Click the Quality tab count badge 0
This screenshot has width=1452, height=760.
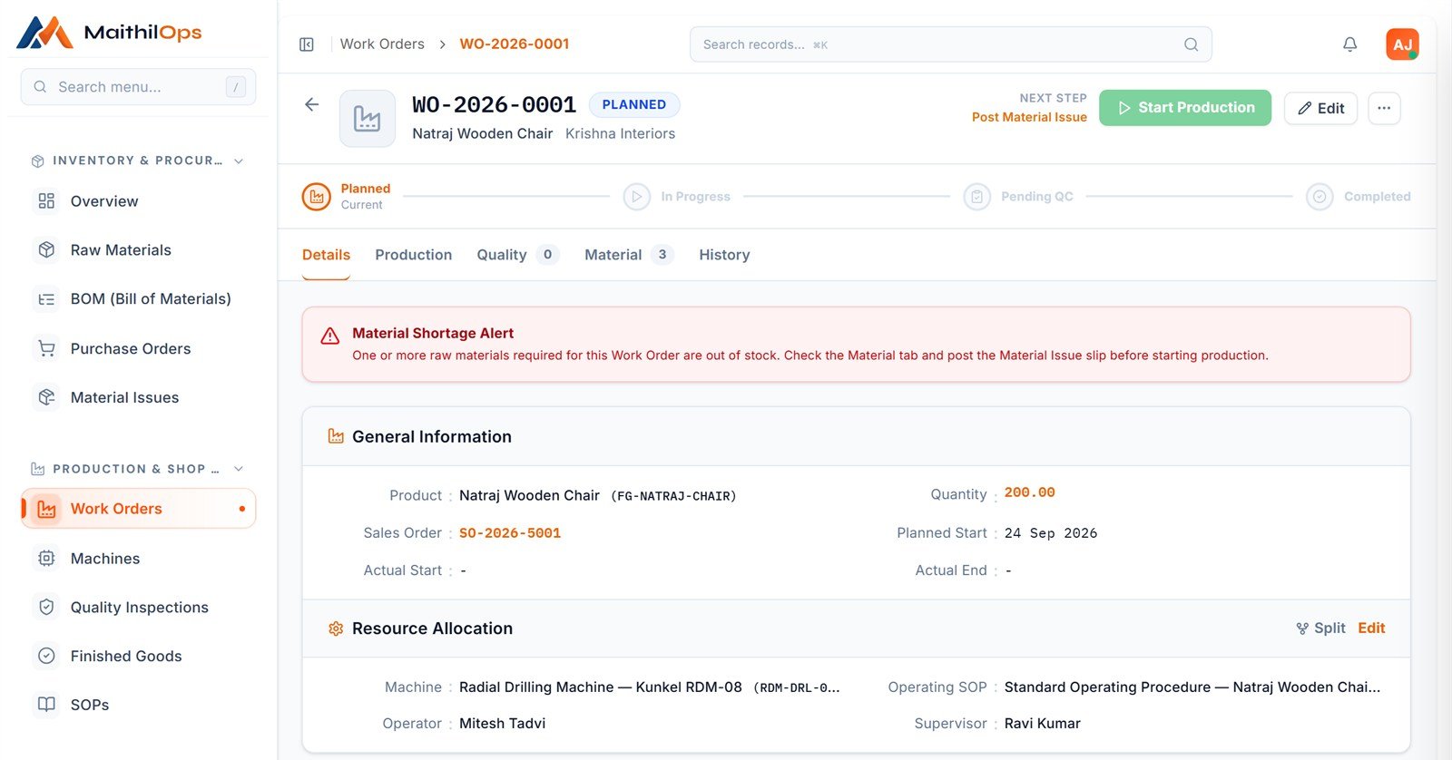[x=547, y=255]
